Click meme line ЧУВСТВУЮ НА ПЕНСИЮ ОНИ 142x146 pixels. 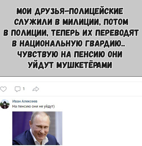(x=70, y=54)
